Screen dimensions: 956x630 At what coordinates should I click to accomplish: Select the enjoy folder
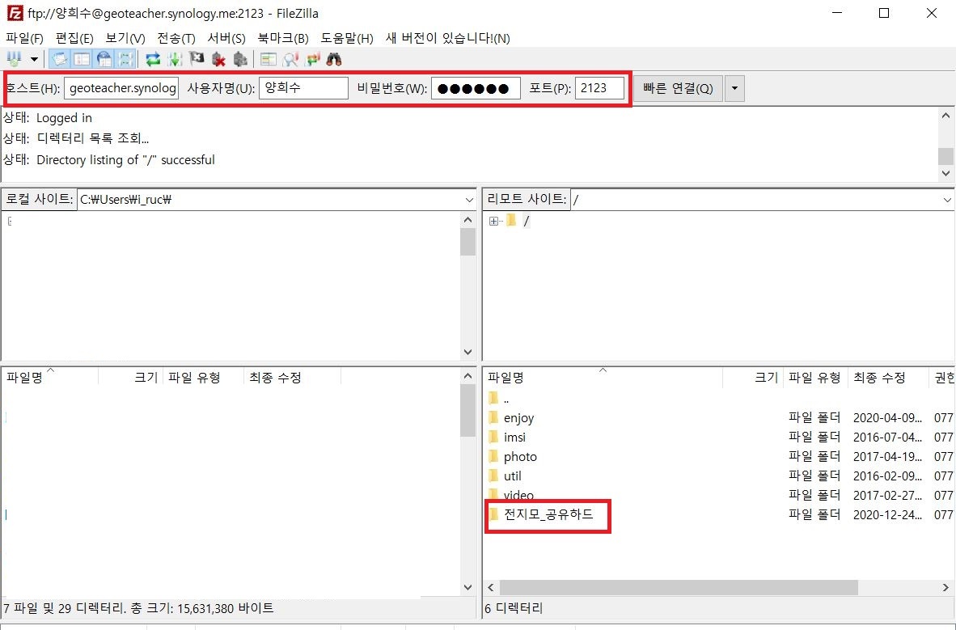point(519,418)
